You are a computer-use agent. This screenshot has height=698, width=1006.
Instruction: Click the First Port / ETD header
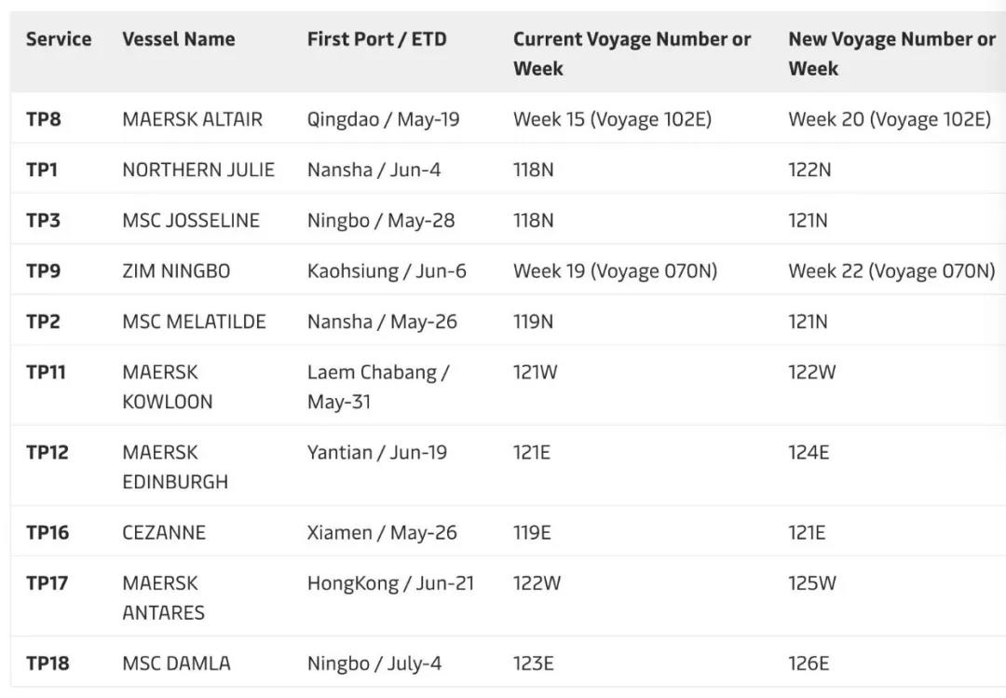pos(376,39)
